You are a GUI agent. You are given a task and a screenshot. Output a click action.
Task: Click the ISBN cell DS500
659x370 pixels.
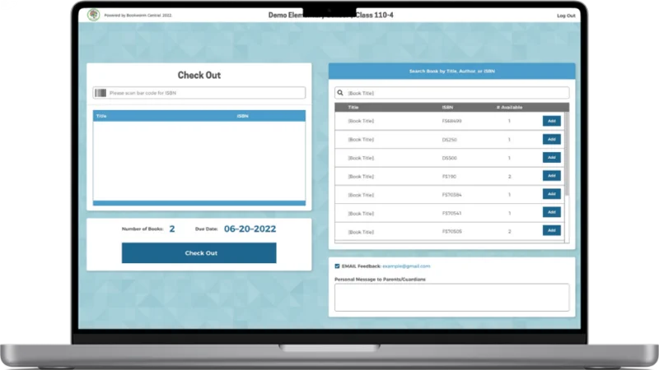point(449,158)
